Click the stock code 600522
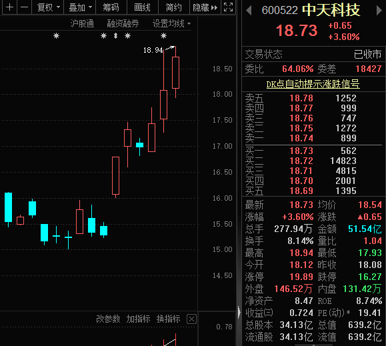 click(x=279, y=11)
